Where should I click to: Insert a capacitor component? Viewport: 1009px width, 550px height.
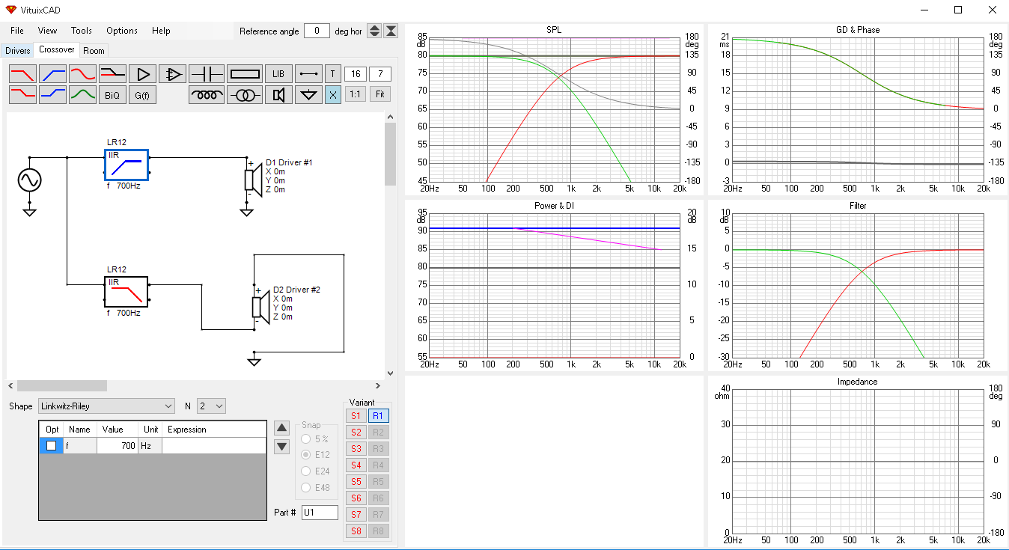(x=207, y=73)
